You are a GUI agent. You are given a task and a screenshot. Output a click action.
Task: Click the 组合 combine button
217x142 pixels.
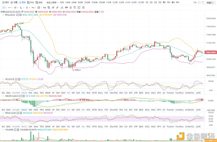click(x=39, y=3)
